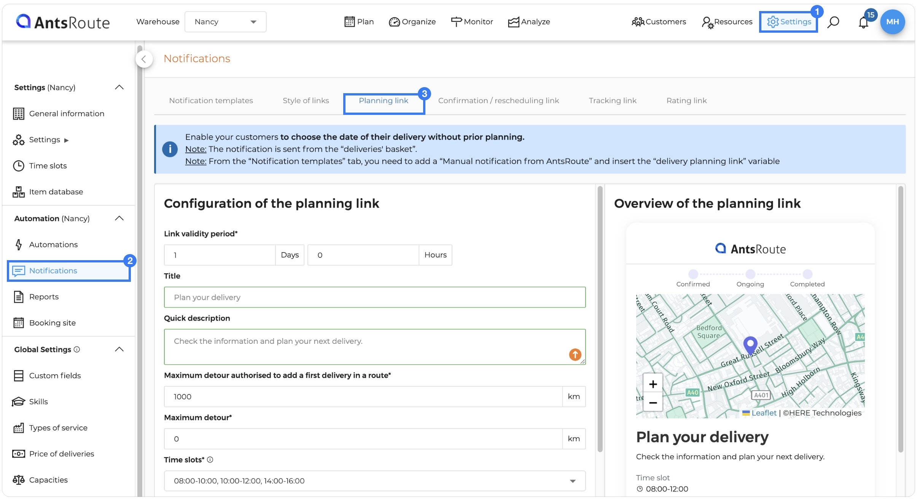Switch to Notification templates tab
Screen dimensions: 917x499
click(211, 100)
